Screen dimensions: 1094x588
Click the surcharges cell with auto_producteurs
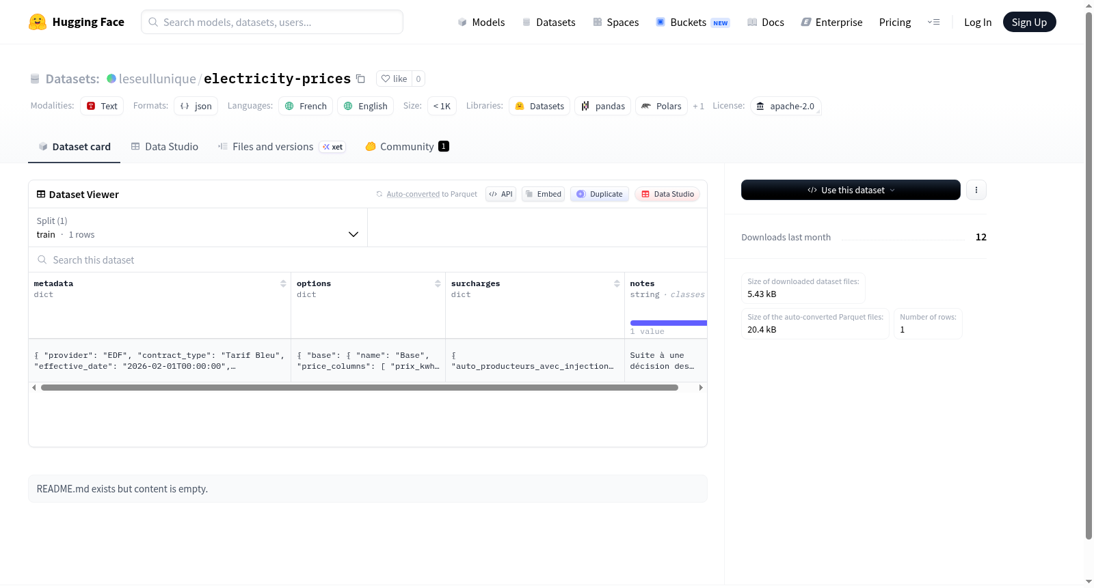tap(535, 361)
